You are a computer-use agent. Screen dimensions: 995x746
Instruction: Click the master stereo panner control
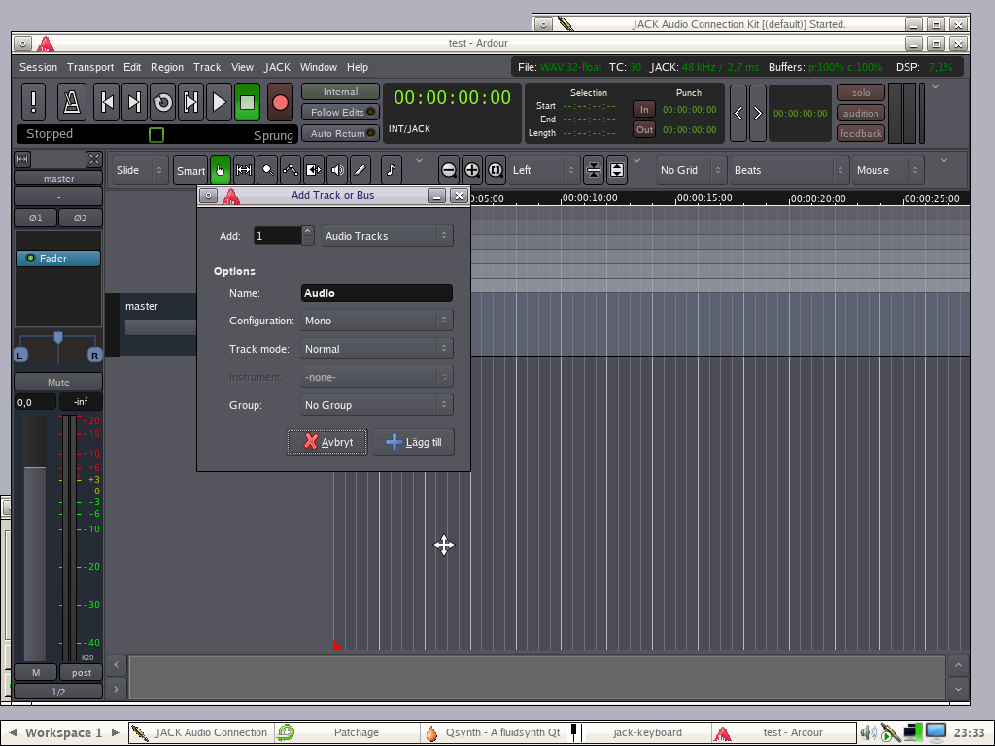coord(57,347)
